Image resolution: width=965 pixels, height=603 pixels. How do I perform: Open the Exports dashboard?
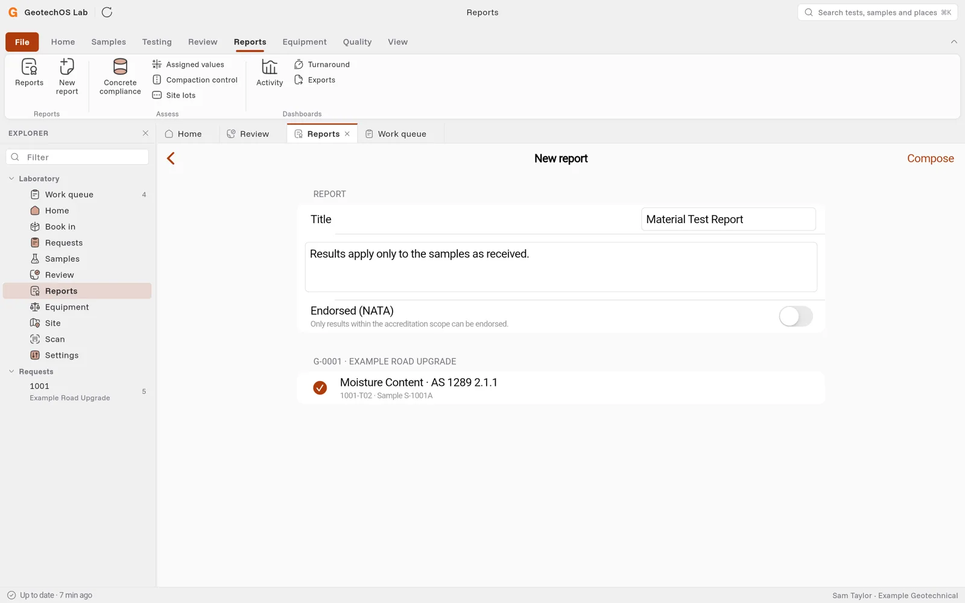(x=315, y=80)
